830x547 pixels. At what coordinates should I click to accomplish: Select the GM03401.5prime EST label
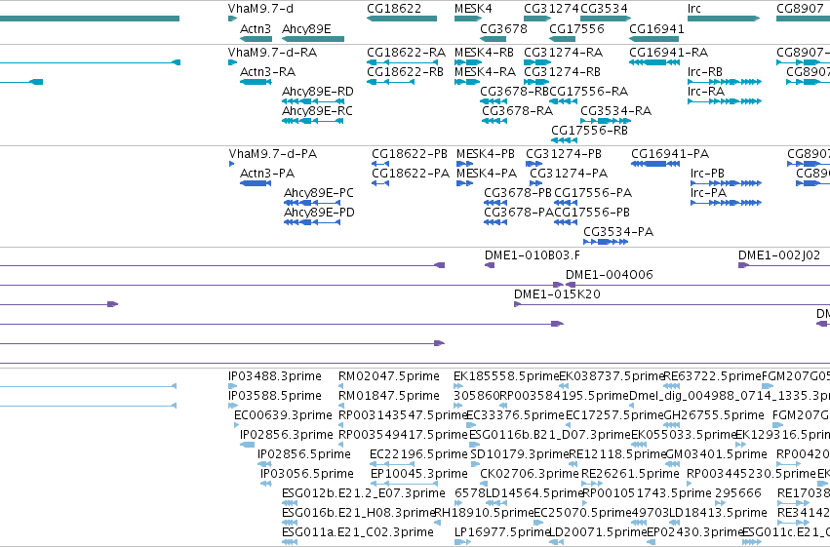[x=716, y=454]
